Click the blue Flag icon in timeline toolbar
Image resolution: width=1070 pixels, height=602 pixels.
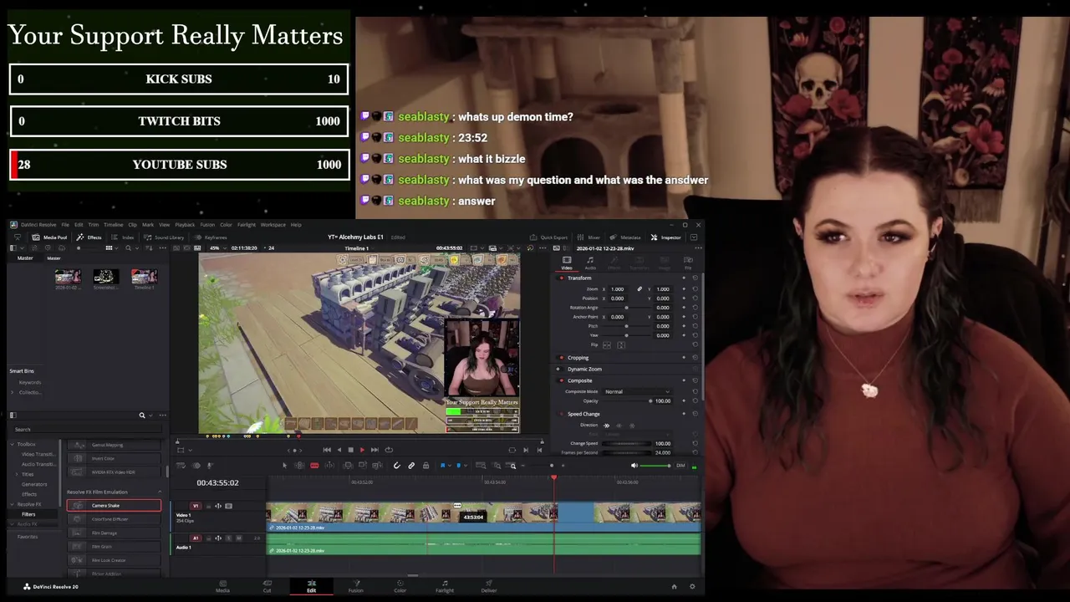[x=444, y=466]
